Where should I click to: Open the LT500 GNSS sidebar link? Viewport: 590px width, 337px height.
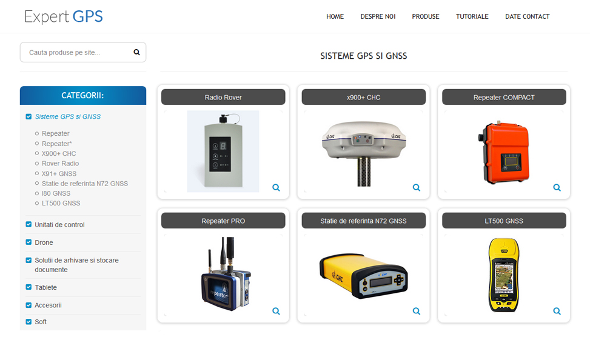point(61,203)
